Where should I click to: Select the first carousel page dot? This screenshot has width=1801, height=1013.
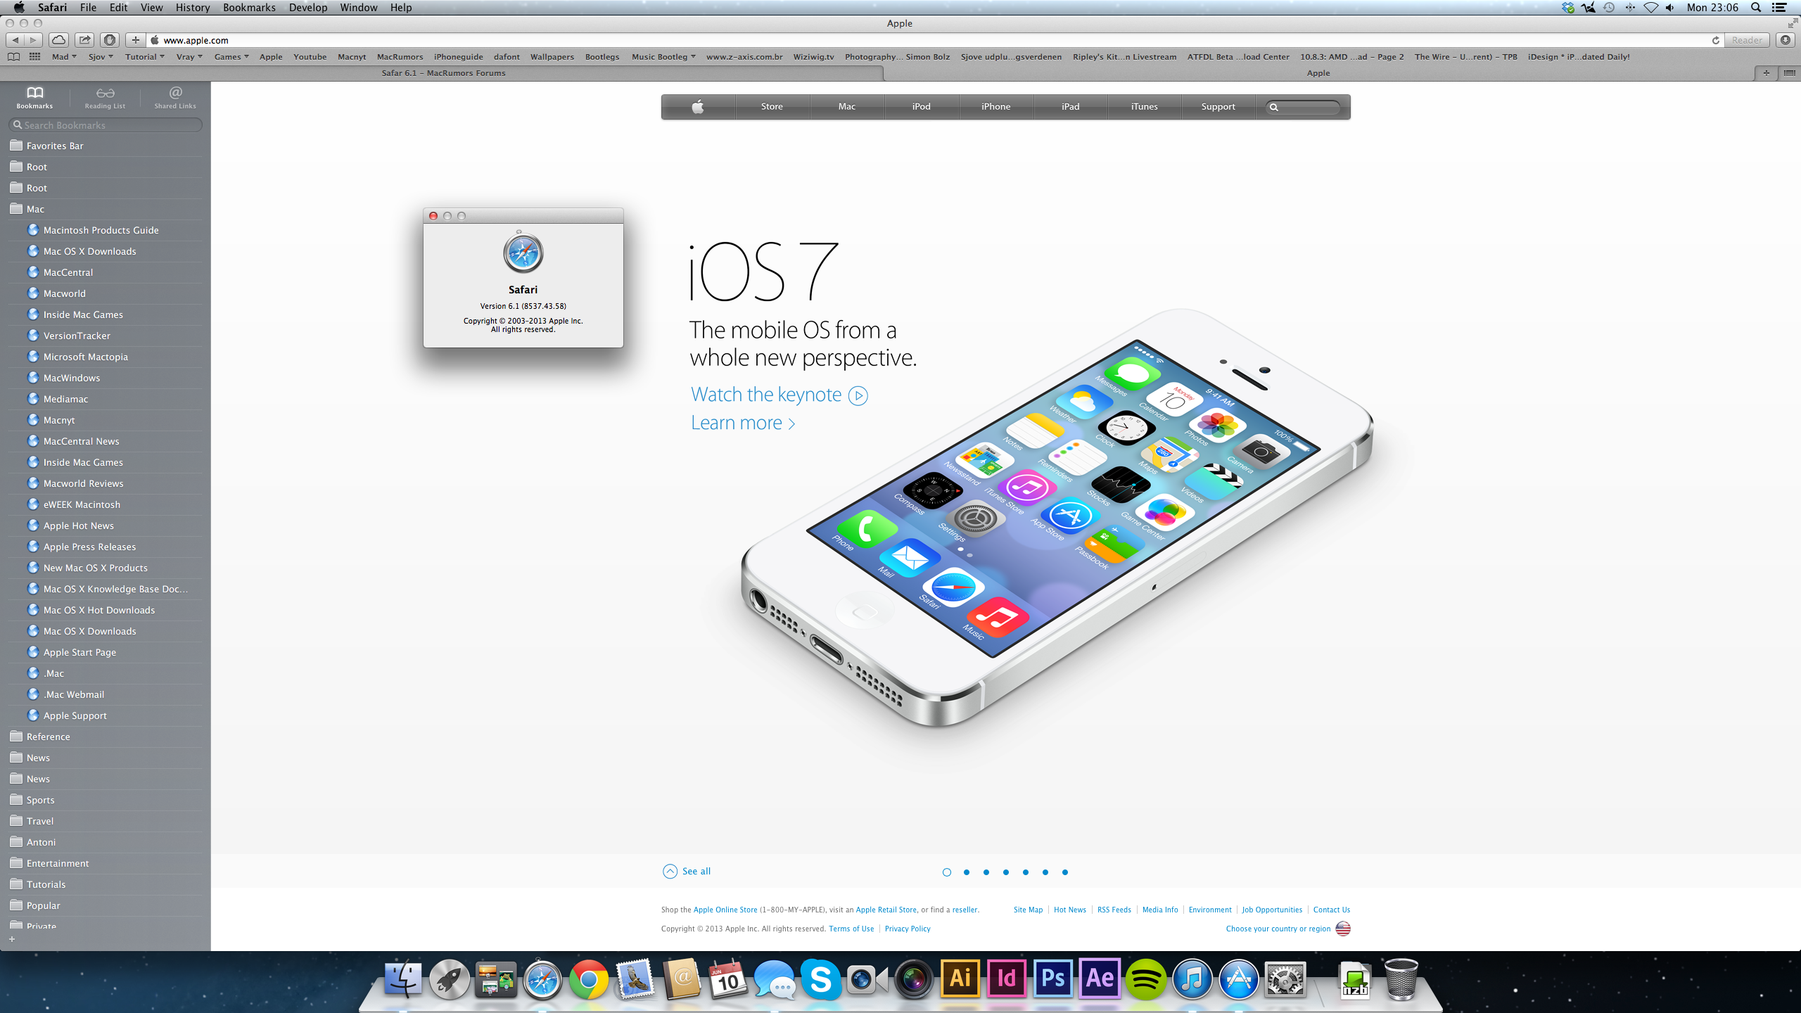click(x=947, y=872)
